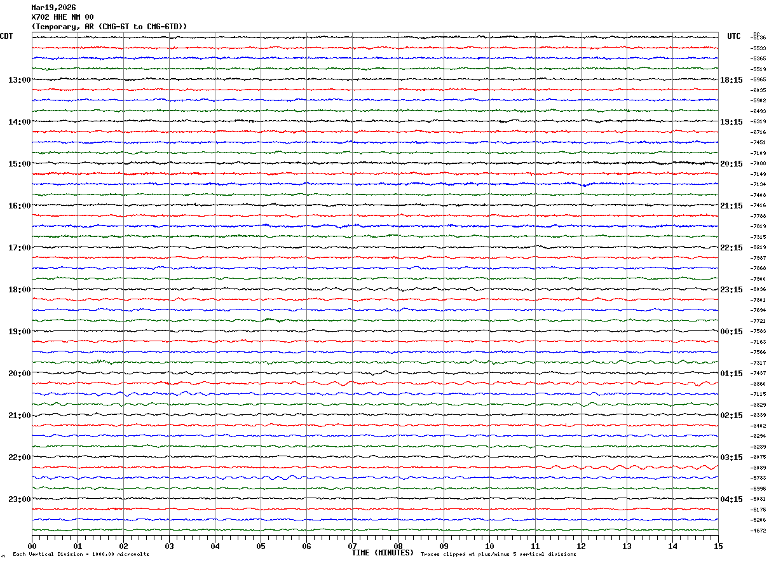Click DC offset value '-6089'
Screen dimensions: 769x563
tap(759, 468)
